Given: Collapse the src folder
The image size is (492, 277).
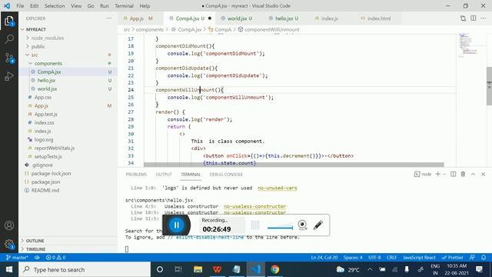Looking at the screenshot, I should (x=34, y=55).
